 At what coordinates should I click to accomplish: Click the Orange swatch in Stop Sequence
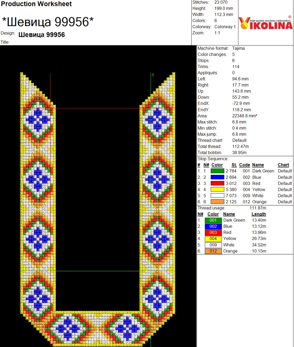point(217,202)
